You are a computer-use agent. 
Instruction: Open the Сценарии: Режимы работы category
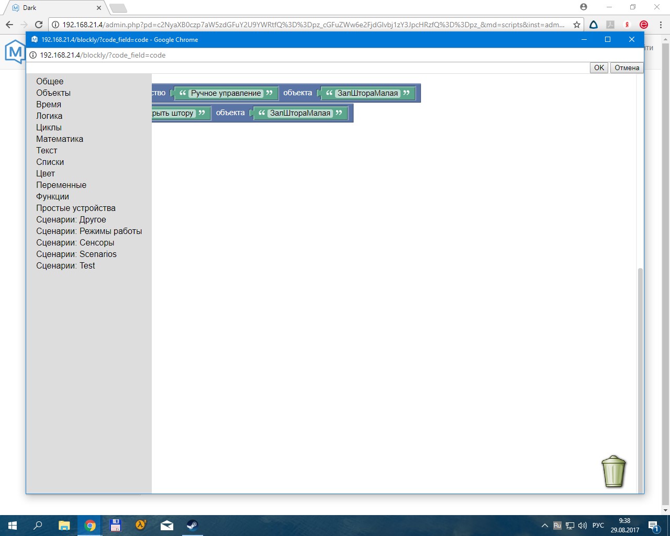coord(89,231)
